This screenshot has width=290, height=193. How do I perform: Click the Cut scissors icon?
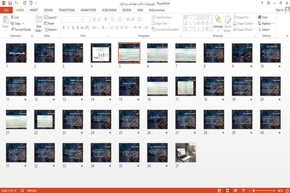coord(12,17)
